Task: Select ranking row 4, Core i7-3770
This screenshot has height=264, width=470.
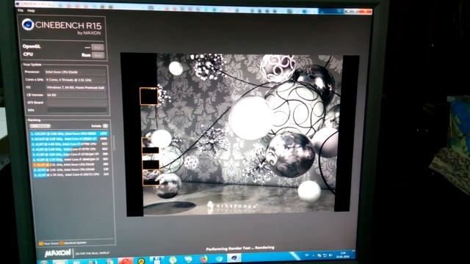Action: (70, 149)
